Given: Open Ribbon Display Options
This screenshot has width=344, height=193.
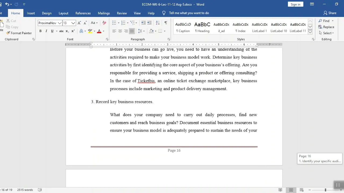Looking at the screenshot, I should coord(312,4).
